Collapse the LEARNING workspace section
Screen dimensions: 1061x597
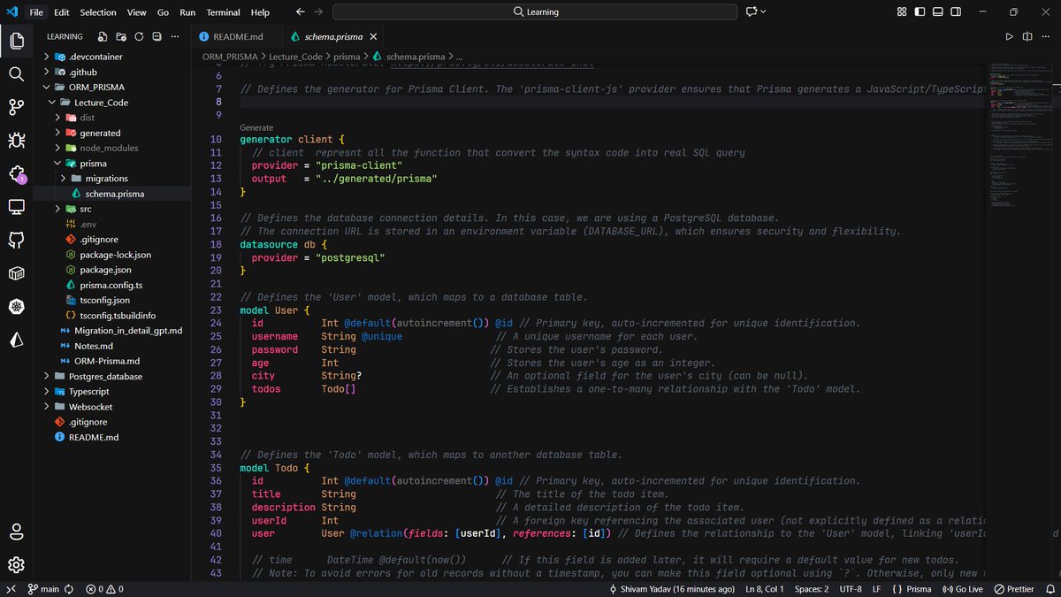[65, 37]
